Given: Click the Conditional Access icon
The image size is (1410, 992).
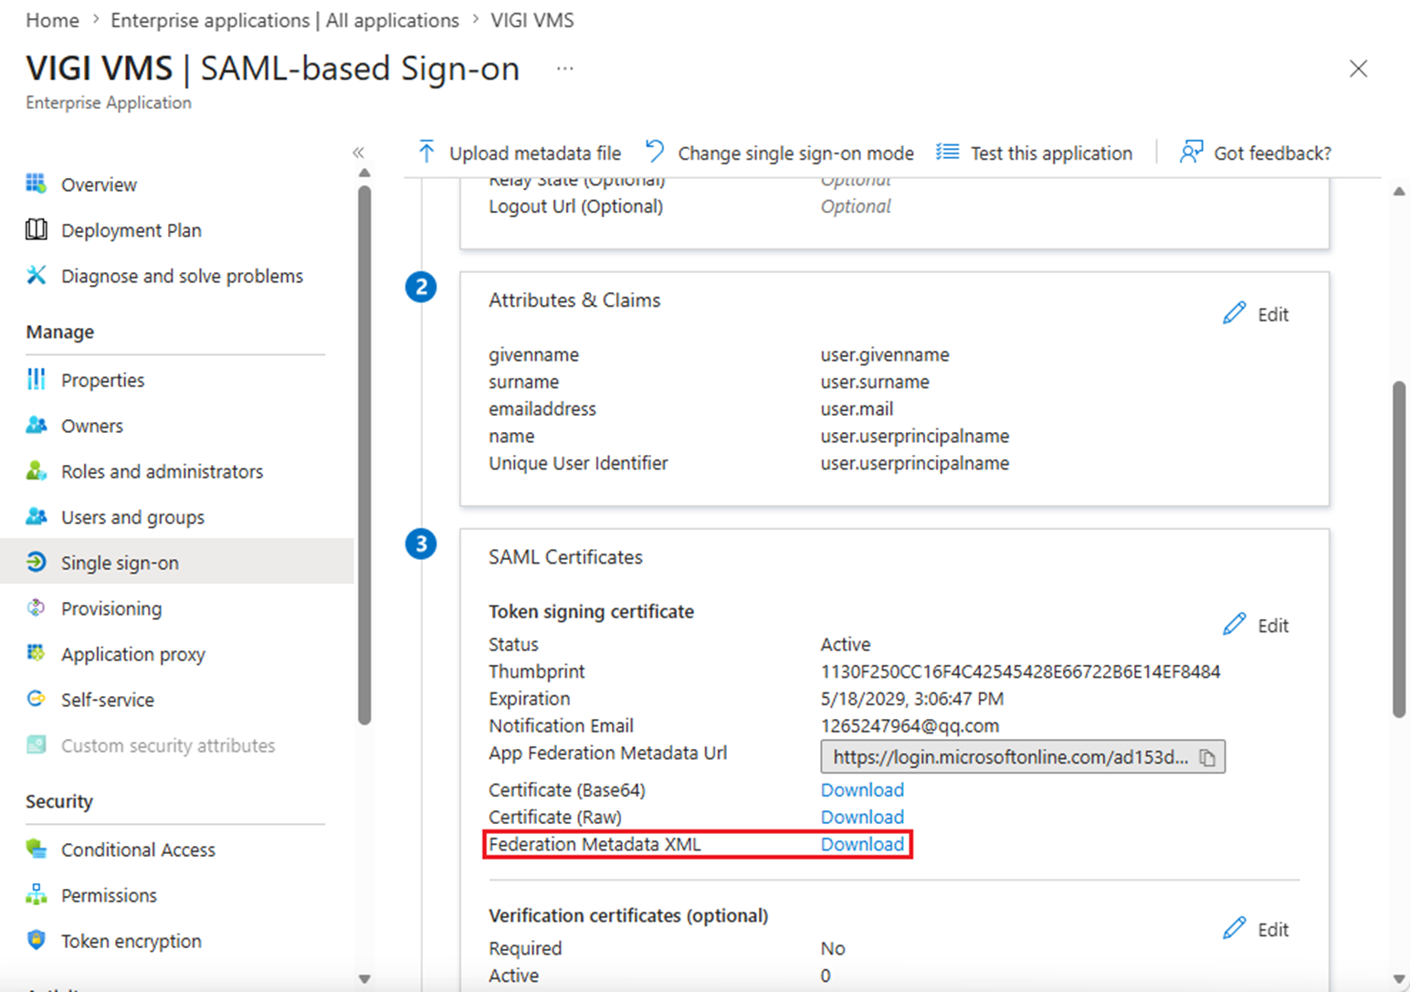Looking at the screenshot, I should click(37, 849).
